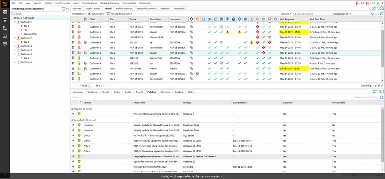Screen dimensions: 385x179
Task: Refresh the Monitoring and Management tree
Action: click(64, 9)
